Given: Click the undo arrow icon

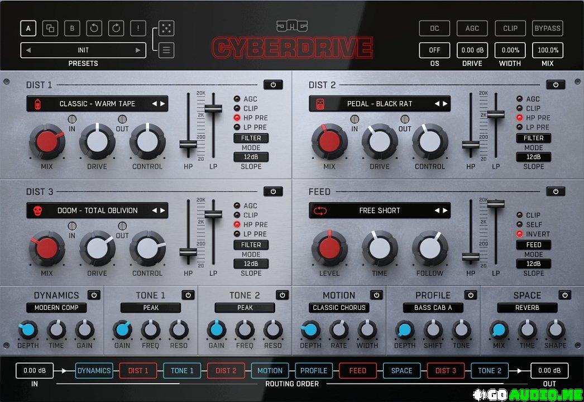Looking at the screenshot, I should (94, 28).
